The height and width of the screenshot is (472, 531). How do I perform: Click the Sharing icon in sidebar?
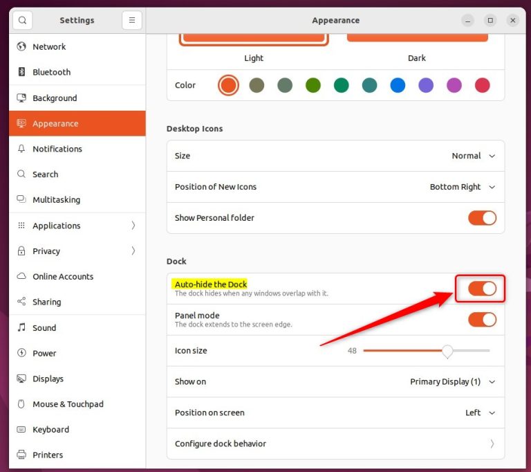21,302
